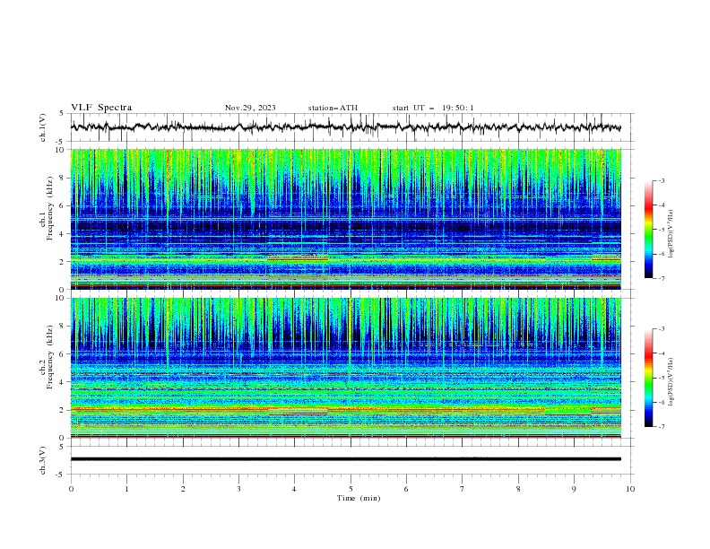Click the 'VLF Spectra' title text
Image resolution: width=710 pixels, height=549 pixels.
point(101,108)
